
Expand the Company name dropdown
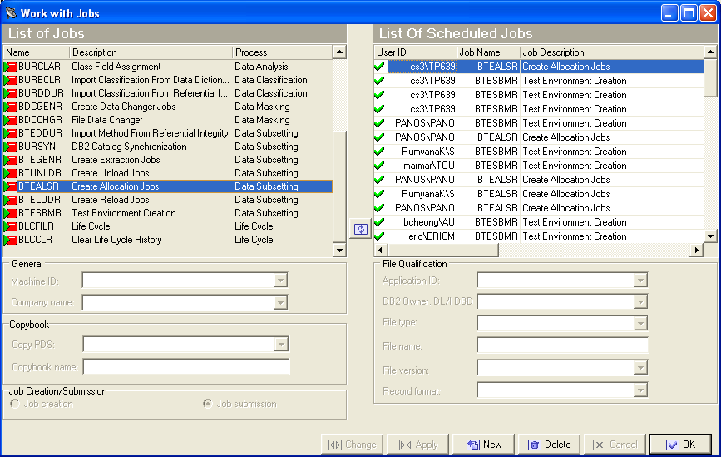coord(281,303)
